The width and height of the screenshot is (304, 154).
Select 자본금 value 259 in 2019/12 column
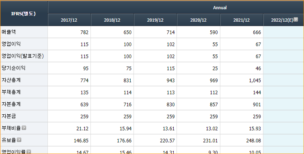click(x=170, y=116)
